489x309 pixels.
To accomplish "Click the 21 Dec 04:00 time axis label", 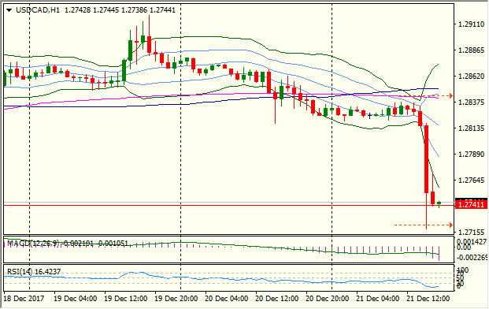I will pos(378,299).
